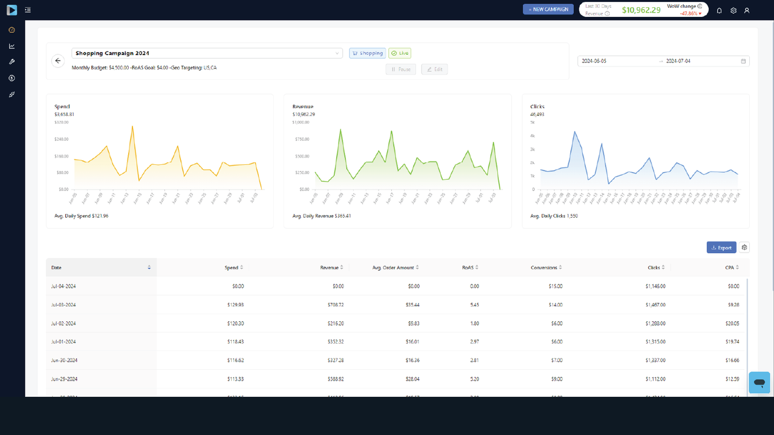Click the Live status badge
Screen dimensions: 774x435
pyautogui.click(x=400, y=53)
